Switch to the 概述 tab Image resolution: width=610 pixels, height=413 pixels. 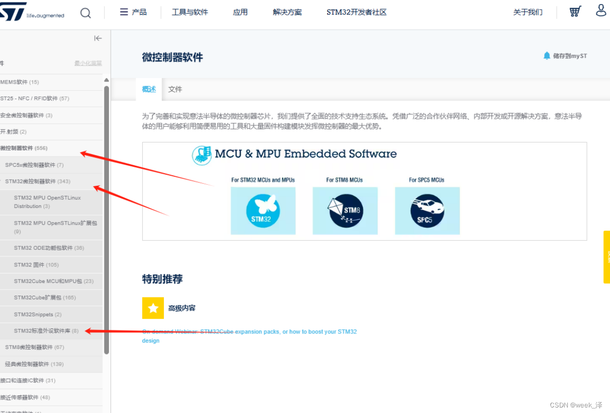149,89
